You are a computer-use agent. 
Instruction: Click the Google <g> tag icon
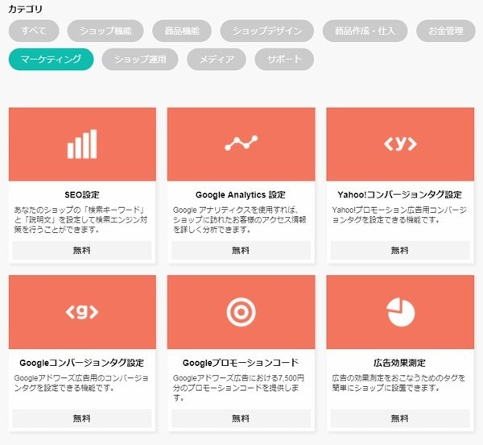[82, 312]
